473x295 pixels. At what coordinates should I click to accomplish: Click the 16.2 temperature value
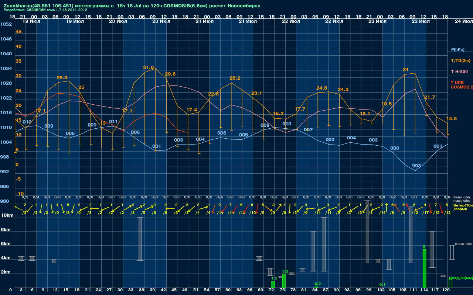278,114
